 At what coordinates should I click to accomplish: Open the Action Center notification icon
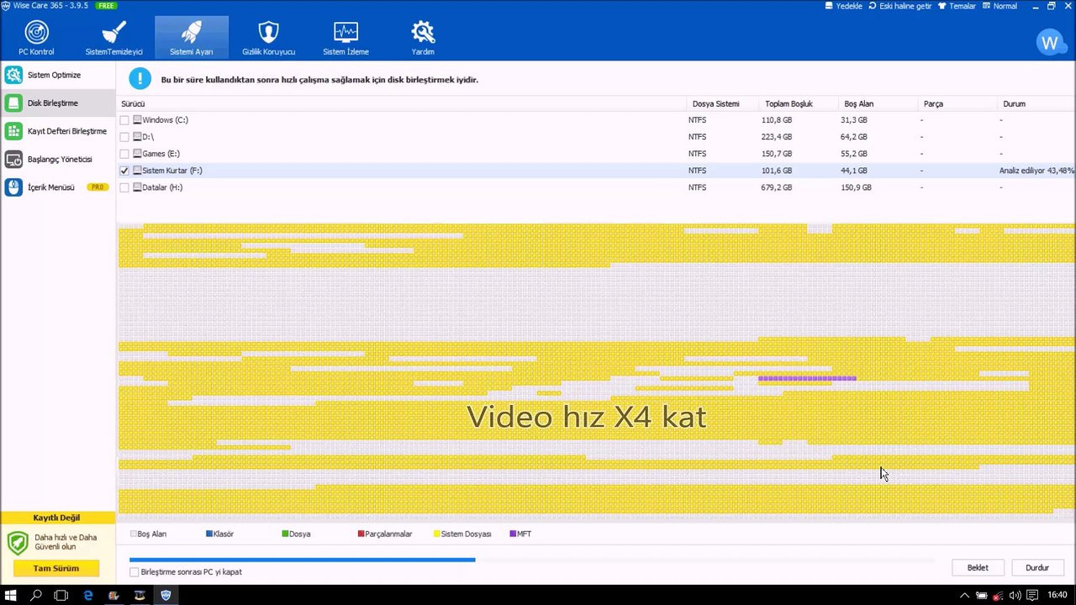click(x=1032, y=596)
